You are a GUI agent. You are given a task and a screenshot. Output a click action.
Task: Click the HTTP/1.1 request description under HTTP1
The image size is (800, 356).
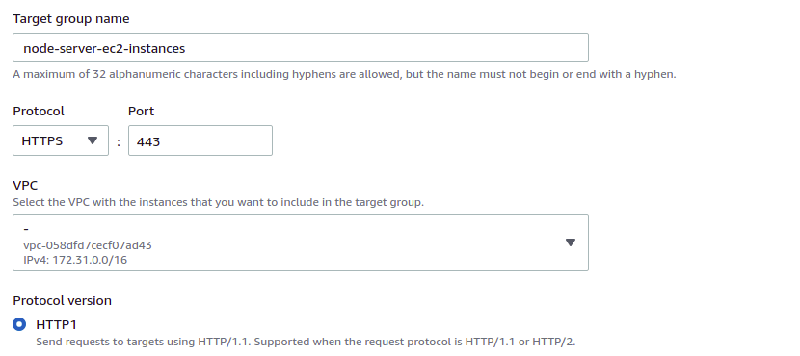(x=306, y=342)
